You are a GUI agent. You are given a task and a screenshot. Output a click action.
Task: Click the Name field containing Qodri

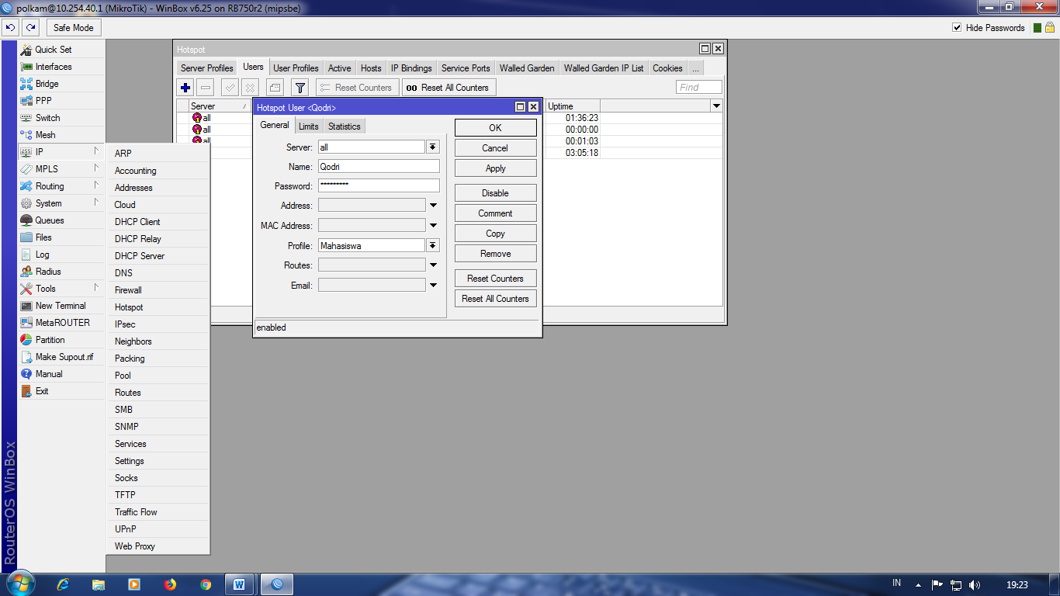coord(379,166)
